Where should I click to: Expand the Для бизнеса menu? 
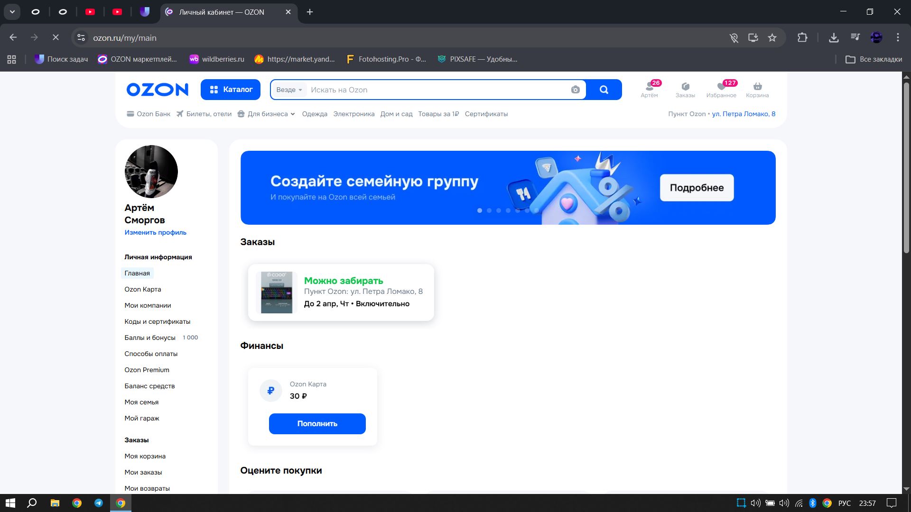click(267, 114)
